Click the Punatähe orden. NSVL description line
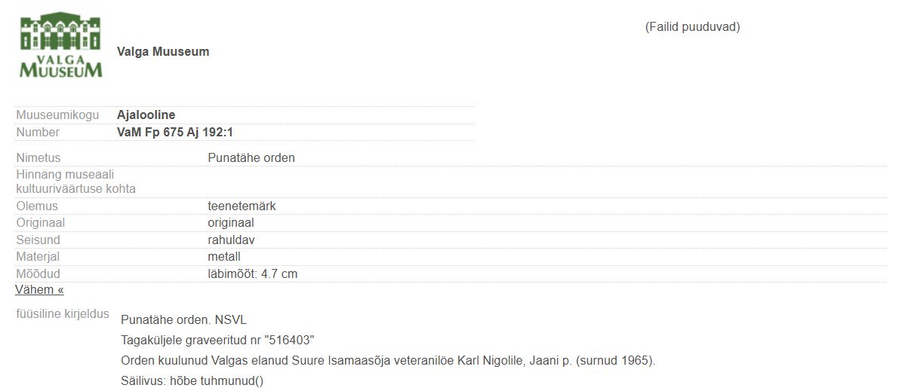 [x=183, y=320]
